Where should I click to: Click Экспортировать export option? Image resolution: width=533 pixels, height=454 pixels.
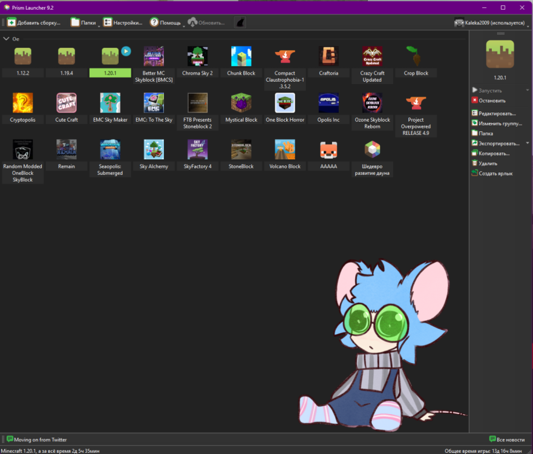point(495,143)
